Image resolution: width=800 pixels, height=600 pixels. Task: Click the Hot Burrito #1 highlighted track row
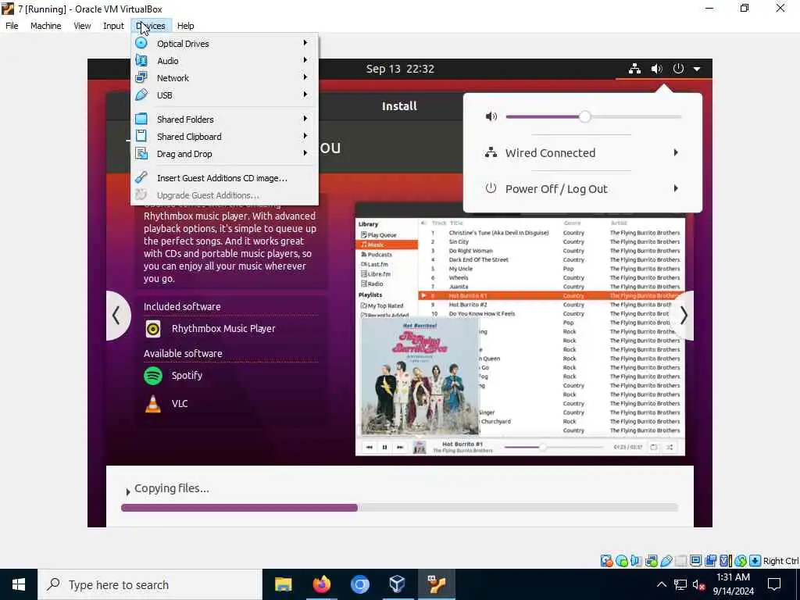click(552, 295)
